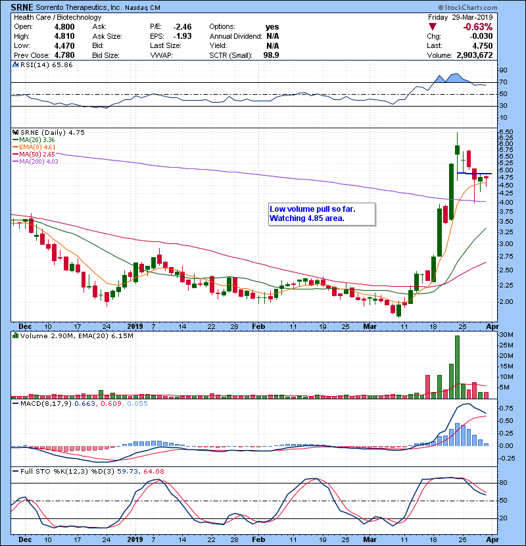Click the Open value 4.800
Viewport: 526px width, 546px height.
64,27
